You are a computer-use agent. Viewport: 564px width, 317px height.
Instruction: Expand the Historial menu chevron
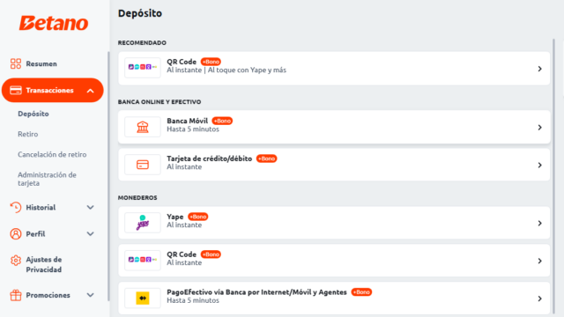pos(90,208)
